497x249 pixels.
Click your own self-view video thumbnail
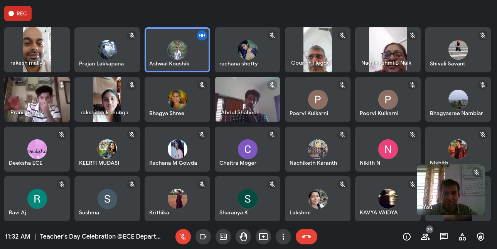(450, 190)
